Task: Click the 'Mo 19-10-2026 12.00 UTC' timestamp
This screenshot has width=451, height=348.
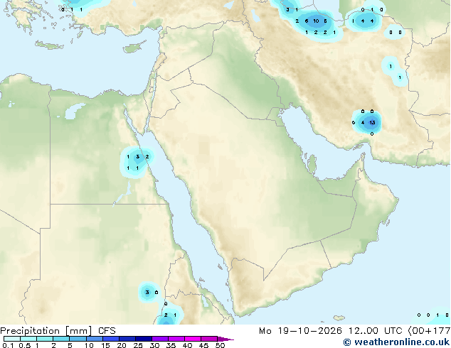Action: click(331, 331)
